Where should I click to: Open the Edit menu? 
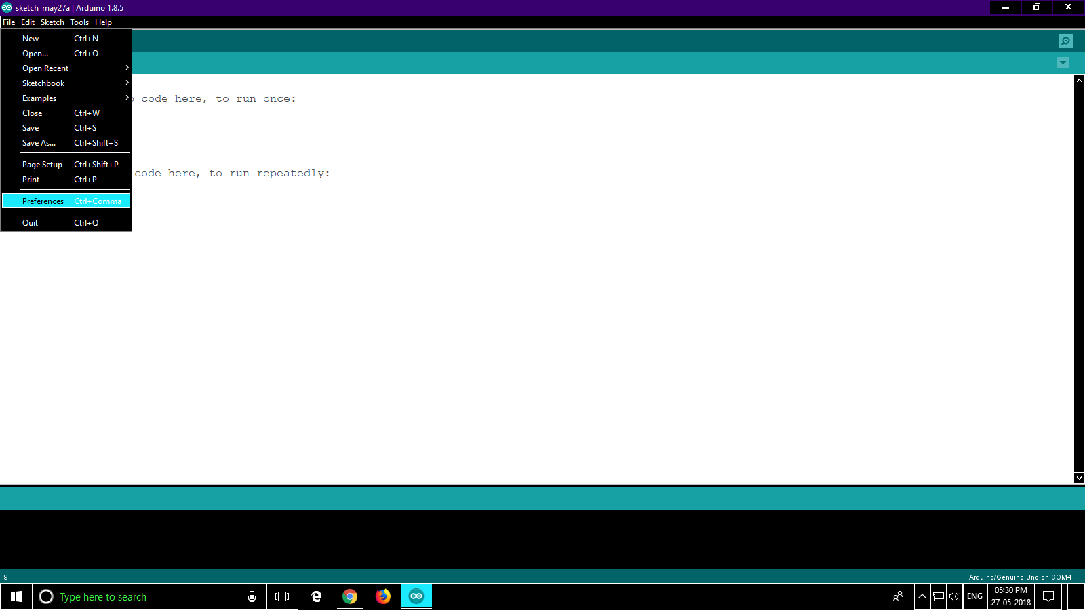pos(28,22)
